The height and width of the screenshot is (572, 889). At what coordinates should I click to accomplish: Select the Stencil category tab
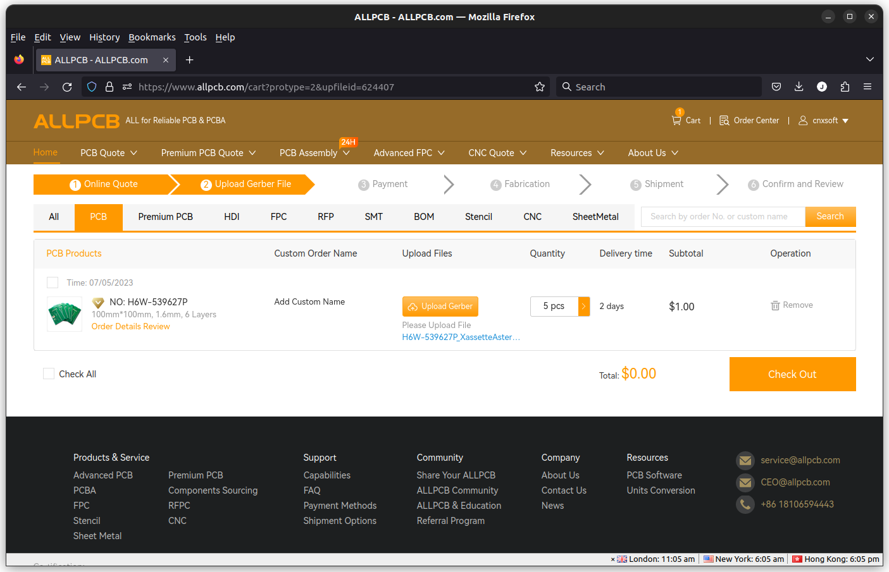478,217
